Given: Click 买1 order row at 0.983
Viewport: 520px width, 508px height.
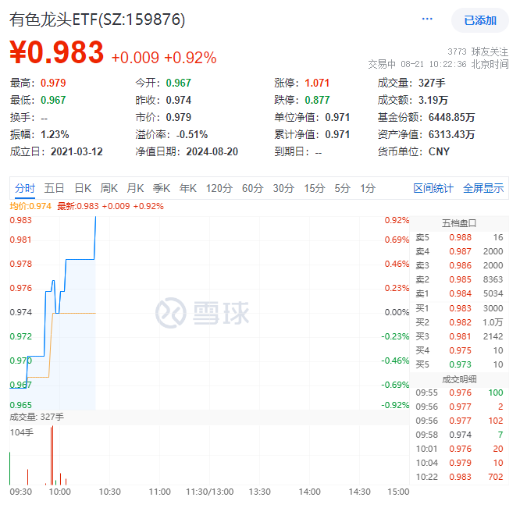Looking at the screenshot, I should click(459, 308).
